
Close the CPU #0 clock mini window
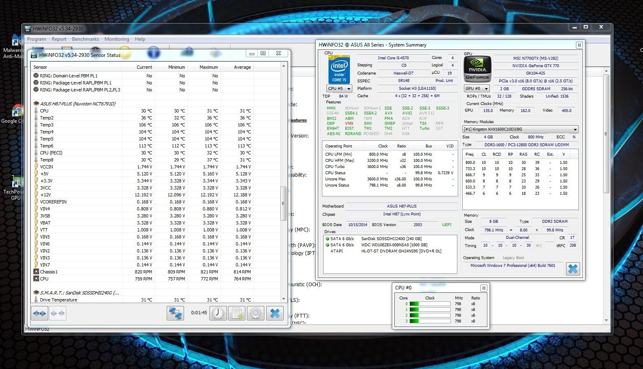click(x=484, y=288)
